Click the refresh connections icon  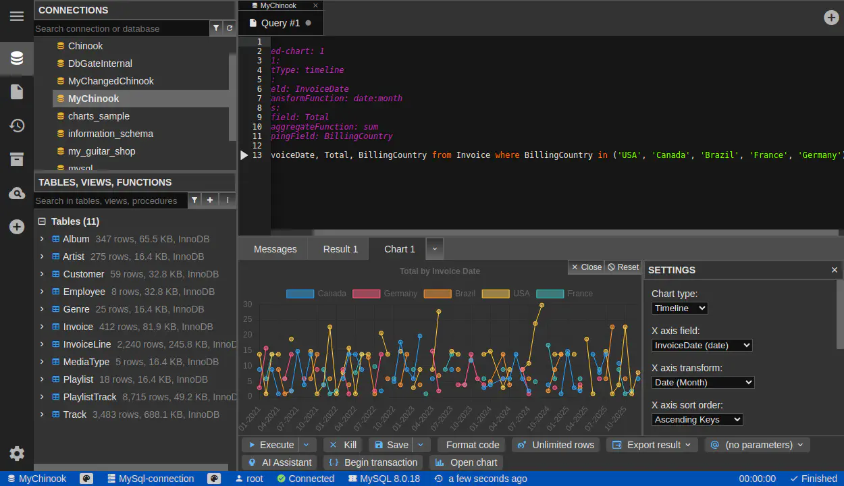click(230, 28)
